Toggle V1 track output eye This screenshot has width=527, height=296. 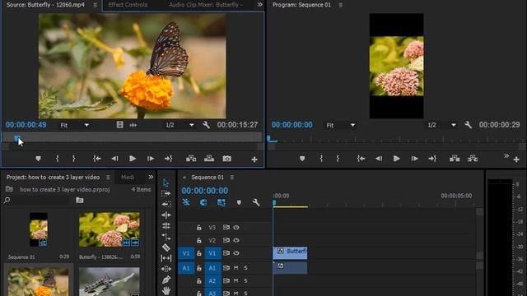tap(236, 253)
